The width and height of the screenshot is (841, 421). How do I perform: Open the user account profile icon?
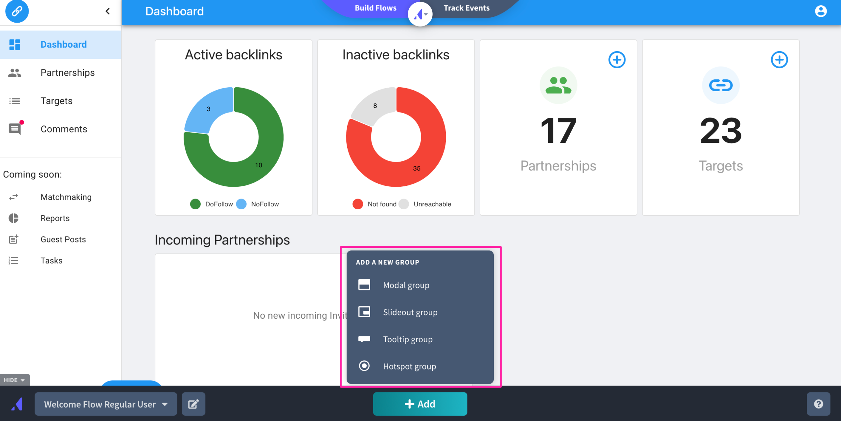(821, 11)
